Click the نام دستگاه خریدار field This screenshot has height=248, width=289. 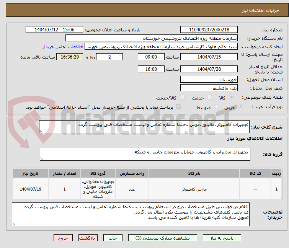pos(152,38)
